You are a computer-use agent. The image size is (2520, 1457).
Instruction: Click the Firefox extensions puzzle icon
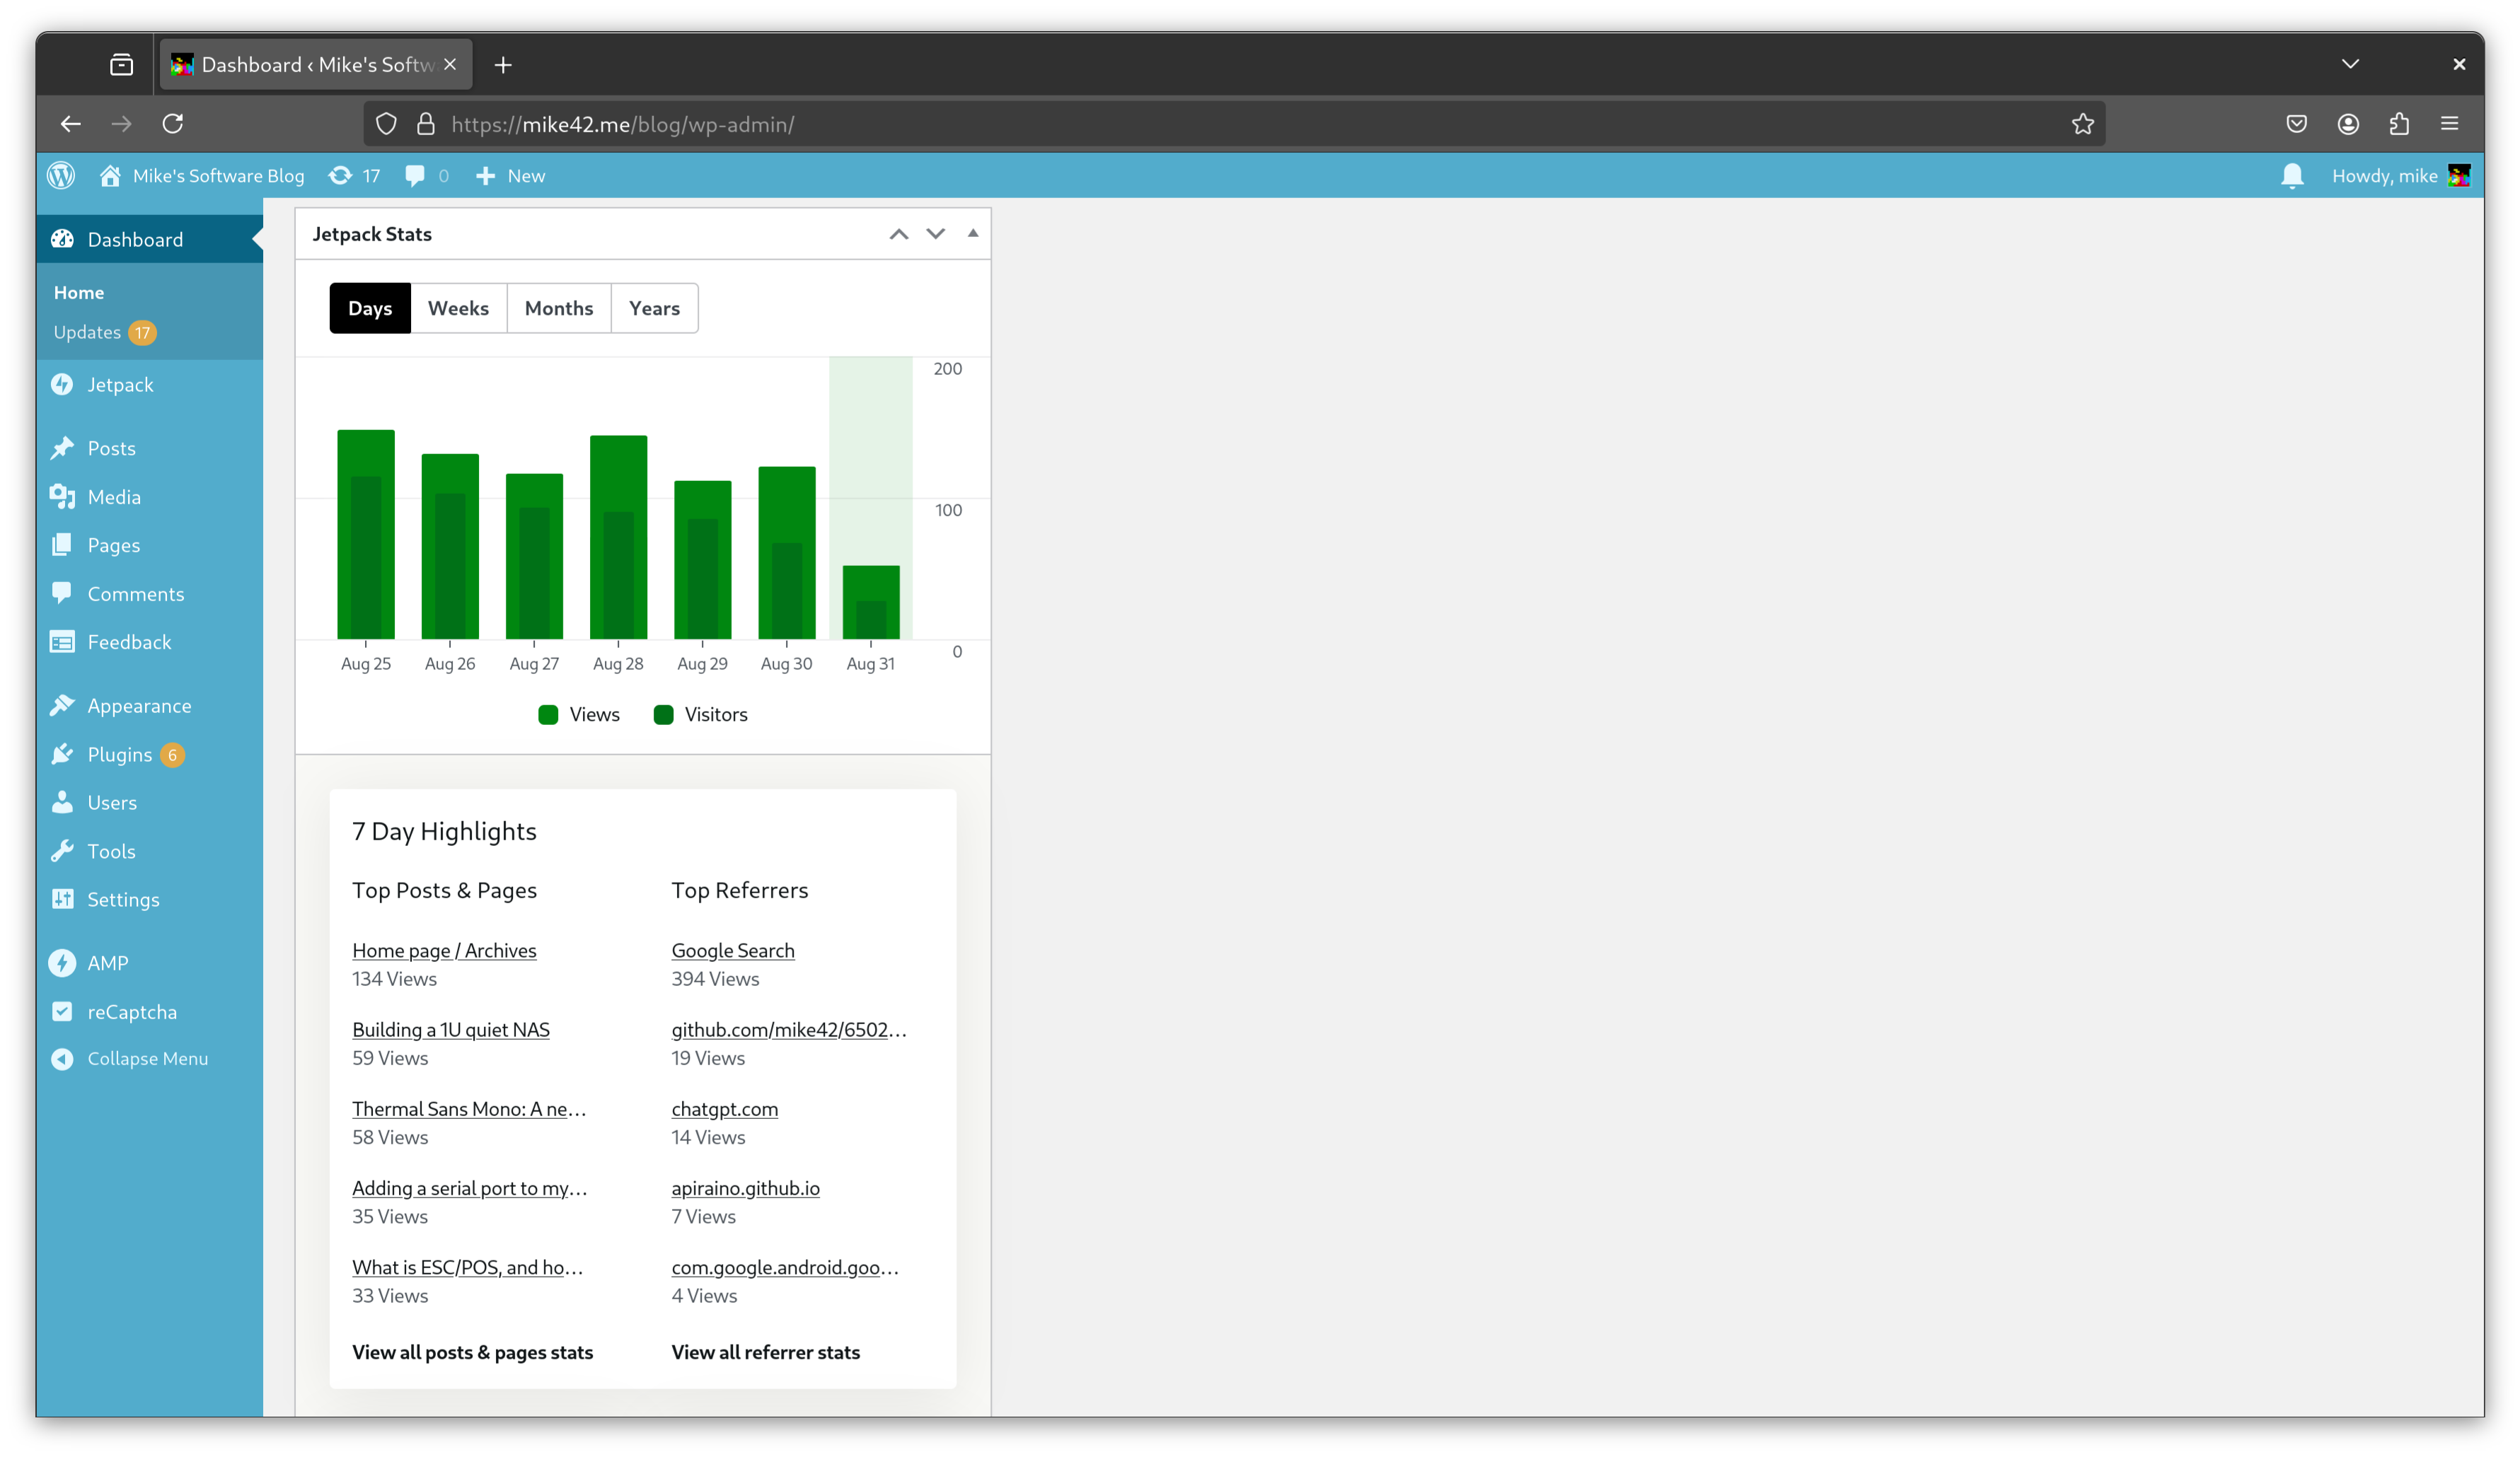[2399, 124]
